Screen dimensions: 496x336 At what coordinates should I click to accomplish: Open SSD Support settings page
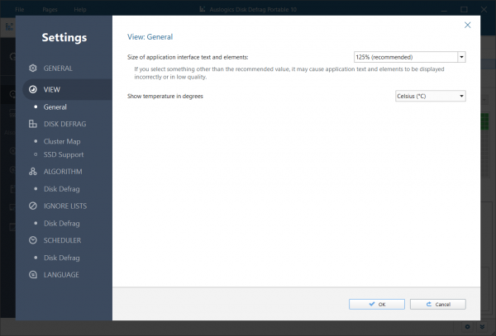[x=64, y=154]
